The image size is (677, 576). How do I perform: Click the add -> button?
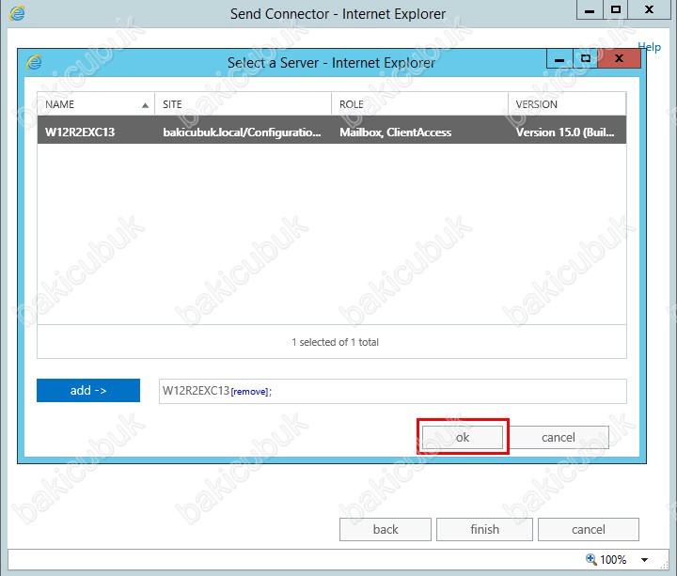(x=88, y=390)
